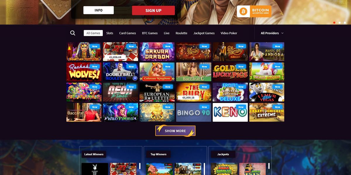351x175 pixels.
Task: Launch the Sakura Dragon game tile
Action: (x=157, y=52)
